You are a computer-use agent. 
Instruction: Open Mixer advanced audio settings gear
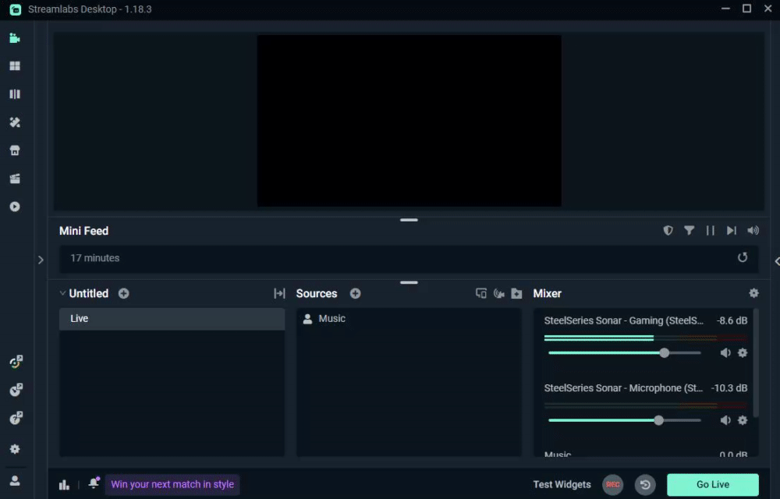point(753,293)
